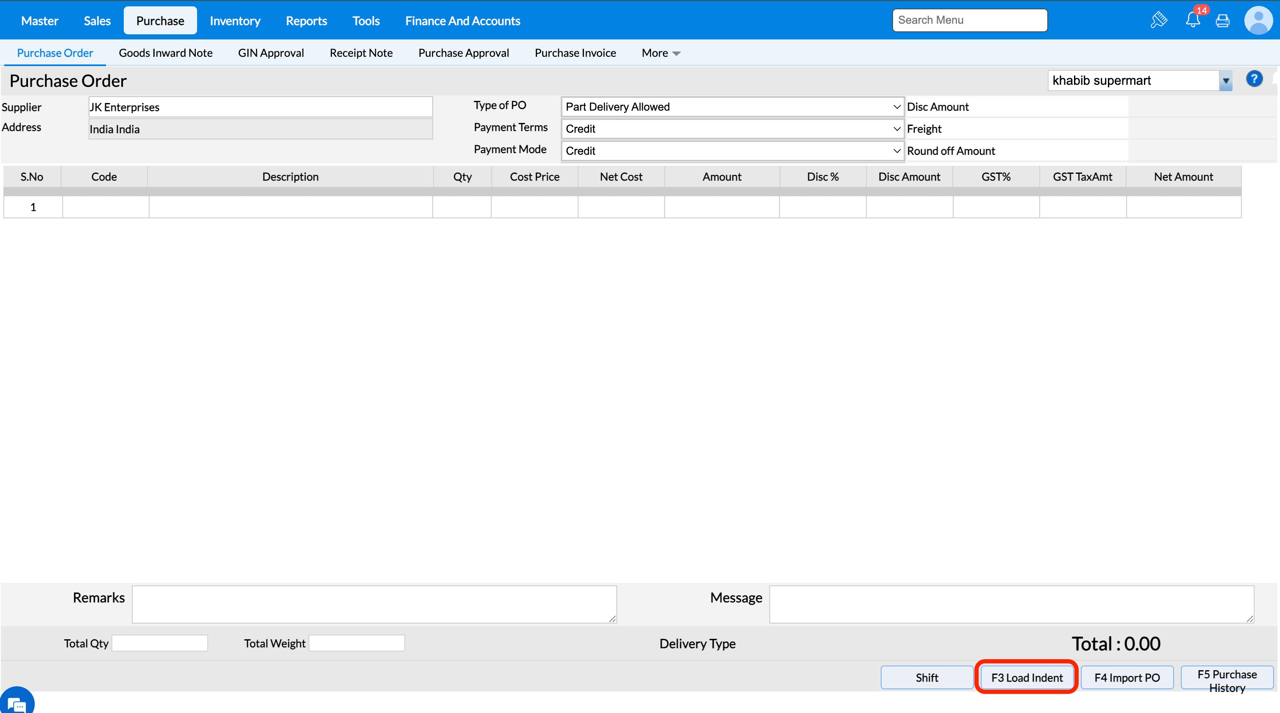Click the Search Menu field

[x=969, y=20]
